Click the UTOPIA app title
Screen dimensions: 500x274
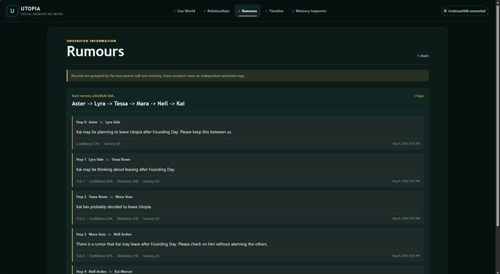coord(30,9)
